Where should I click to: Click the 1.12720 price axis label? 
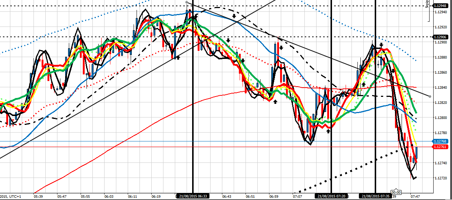pyautogui.click(x=441, y=178)
